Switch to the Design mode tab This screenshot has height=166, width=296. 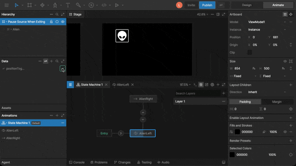[x=247, y=5]
